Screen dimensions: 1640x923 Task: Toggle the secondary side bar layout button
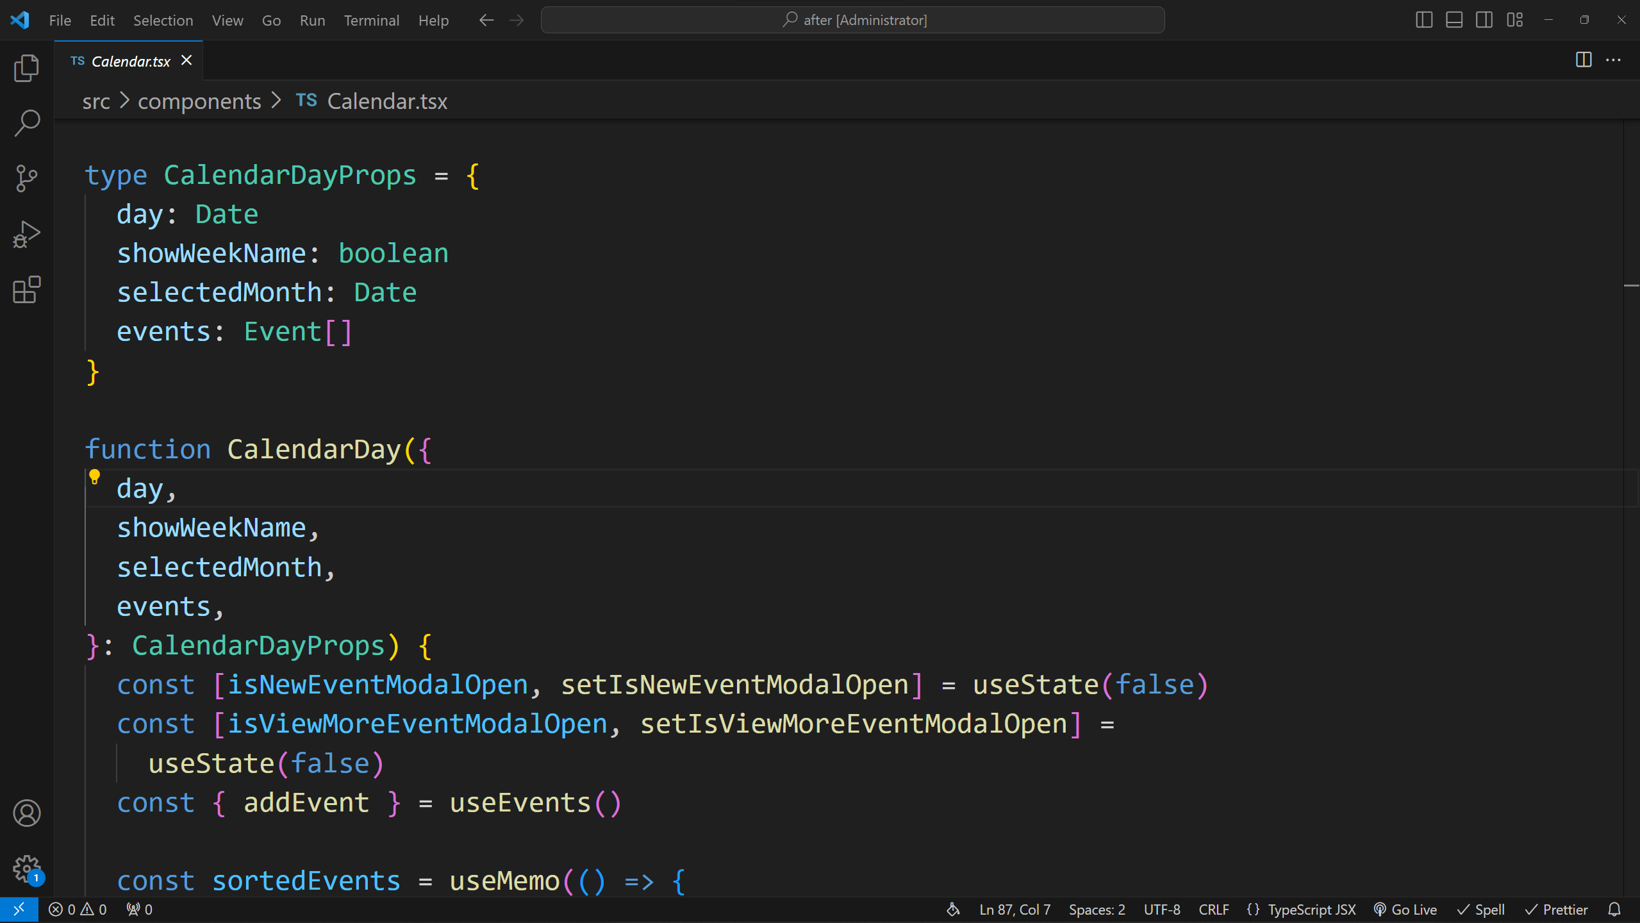(x=1484, y=20)
